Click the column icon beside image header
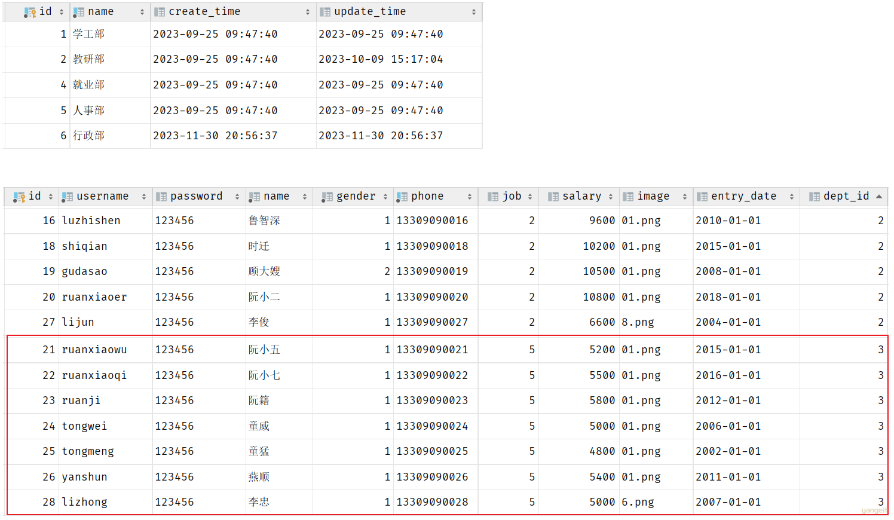 pos(628,197)
